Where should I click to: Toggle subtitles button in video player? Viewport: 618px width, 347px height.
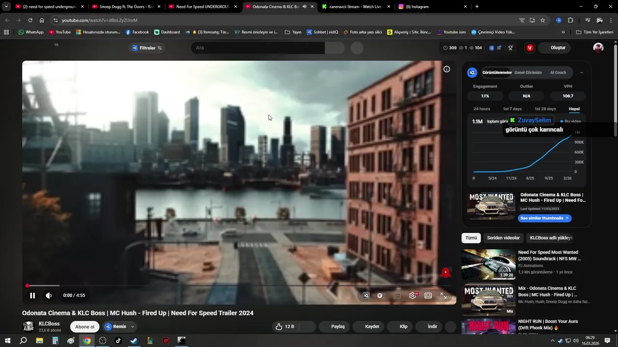point(397,295)
